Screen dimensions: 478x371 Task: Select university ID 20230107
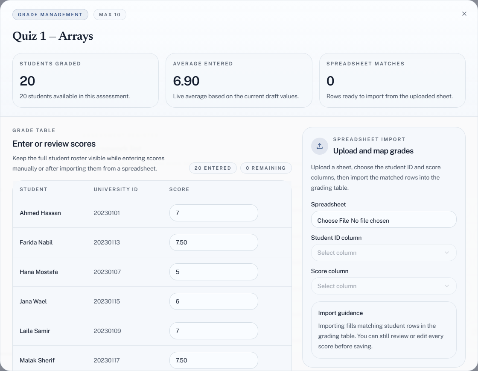pos(107,272)
